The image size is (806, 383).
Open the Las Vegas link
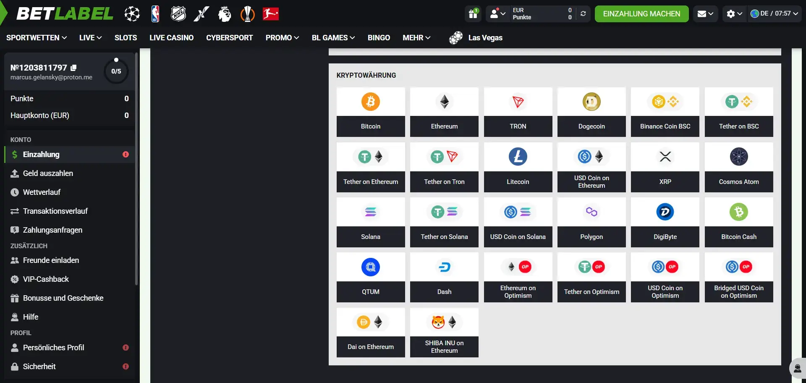pyautogui.click(x=476, y=38)
